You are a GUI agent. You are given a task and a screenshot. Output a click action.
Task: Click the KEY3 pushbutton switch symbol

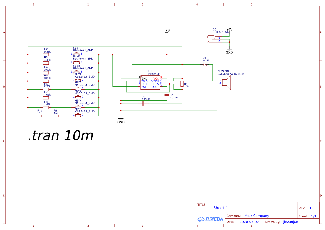[x=76, y=72]
